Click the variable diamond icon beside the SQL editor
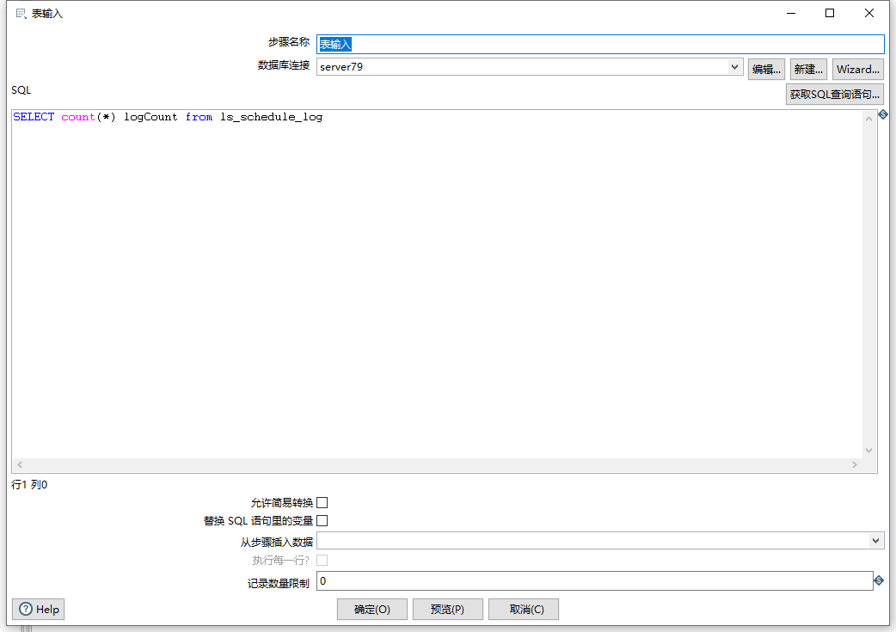Screen dimensions: 896x632 pyautogui.click(x=883, y=114)
